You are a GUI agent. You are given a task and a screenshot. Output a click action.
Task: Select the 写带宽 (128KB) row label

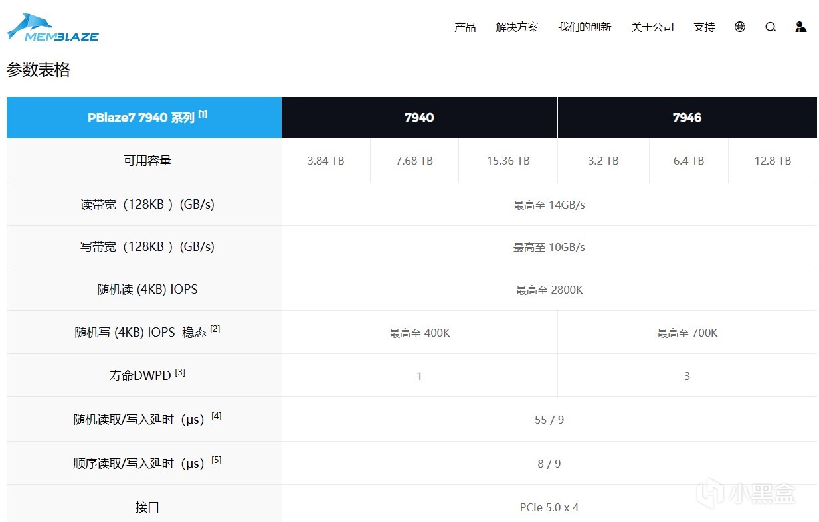click(147, 247)
